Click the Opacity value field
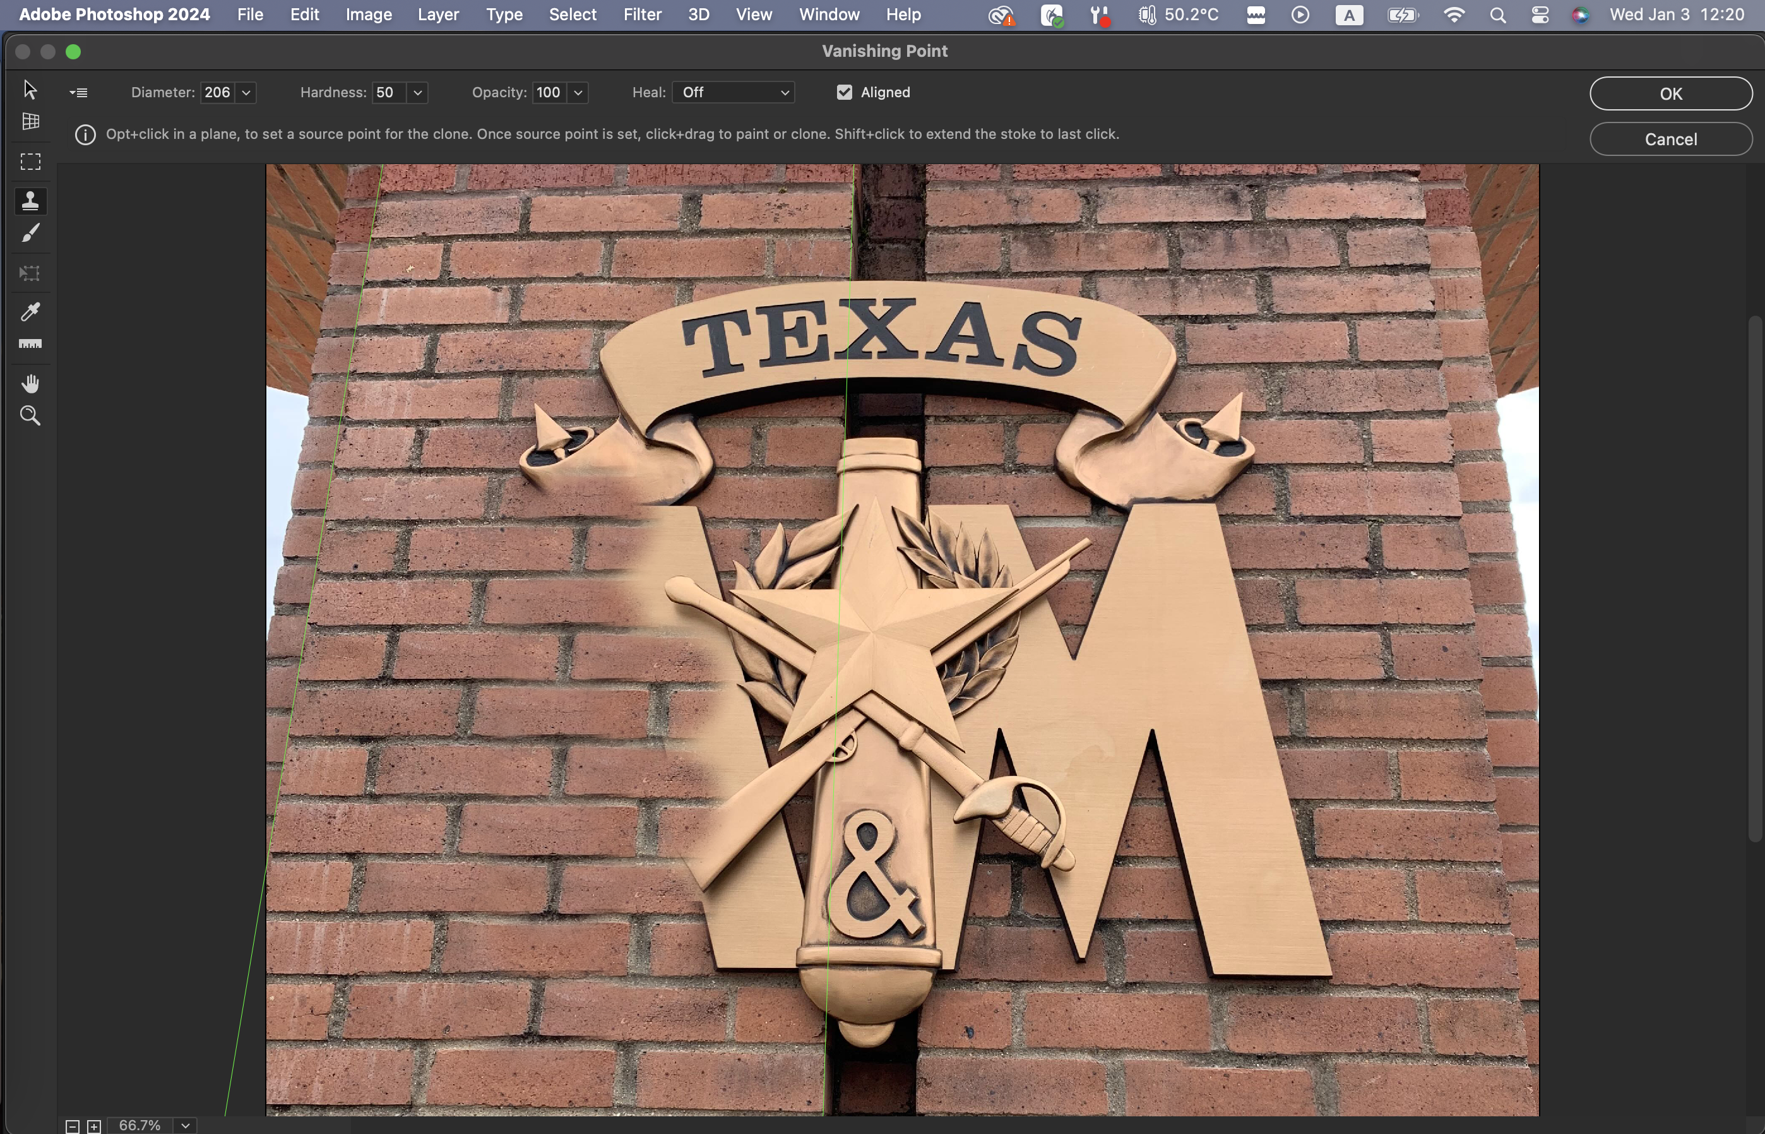1765x1134 pixels. (x=549, y=93)
